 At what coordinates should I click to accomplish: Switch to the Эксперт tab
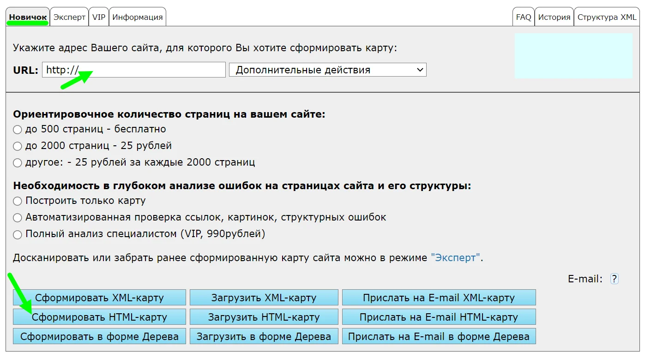tap(69, 18)
